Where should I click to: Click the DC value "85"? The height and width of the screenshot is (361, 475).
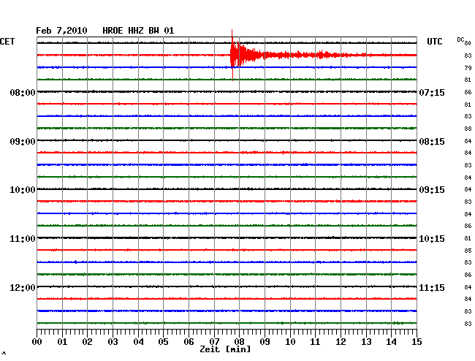(468, 251)
